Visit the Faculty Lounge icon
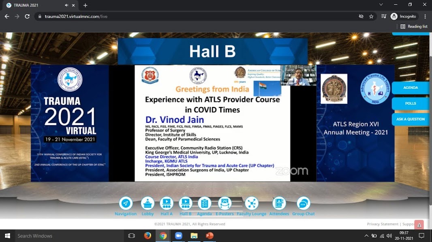432x242 pixels. pos(251,203)
